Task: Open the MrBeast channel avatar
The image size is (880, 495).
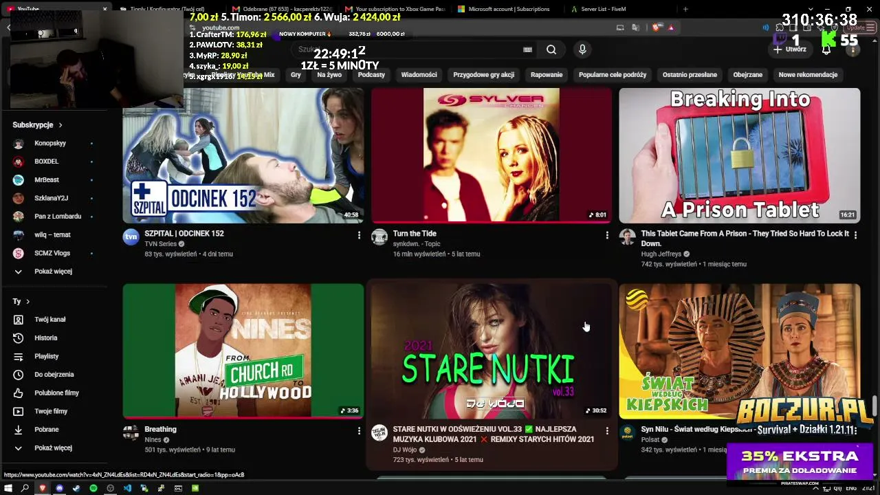Action: click(x=19, y=180)
